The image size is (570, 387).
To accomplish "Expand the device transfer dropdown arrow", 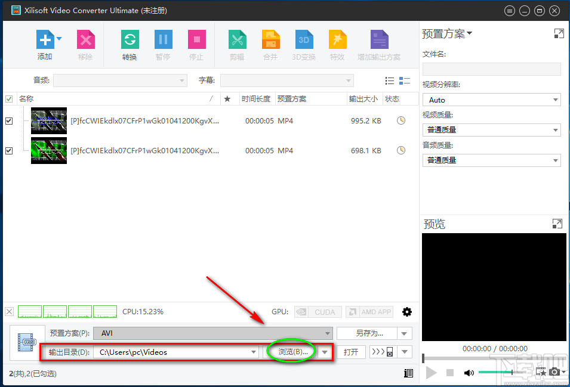I will click(x=405, y=352).
